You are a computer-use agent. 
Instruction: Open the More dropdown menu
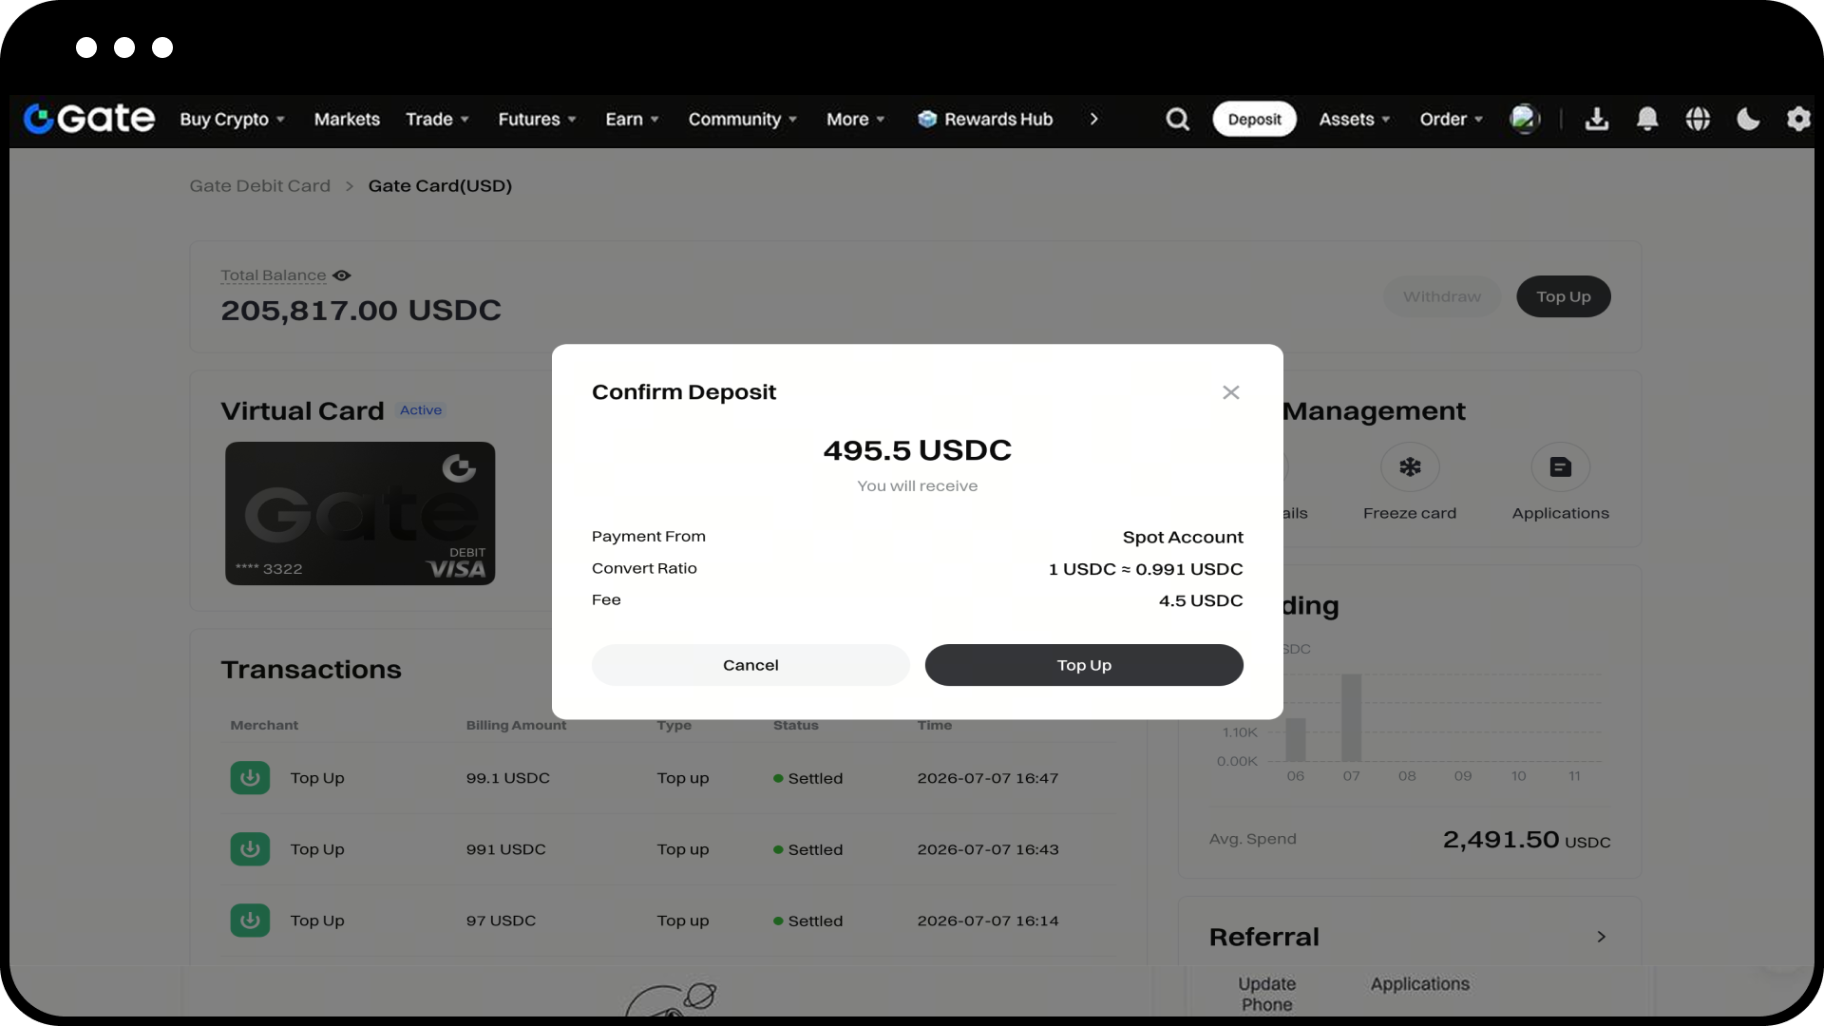[x=855, y=119]
